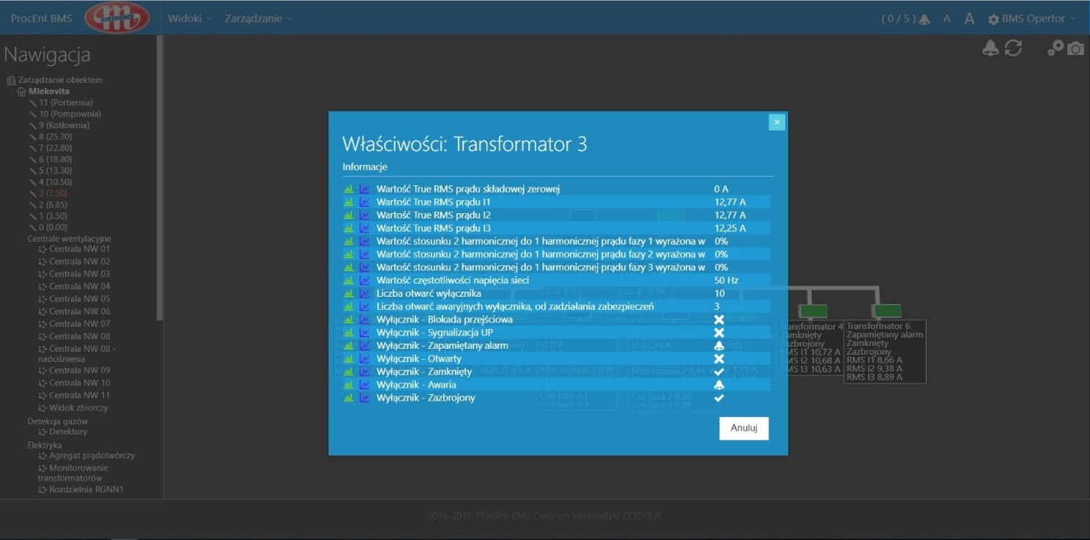This screenshot has width=1090, height=540.
Task: Click ProcEnt BMS brand link
Action: pyautogui.click(x=42, y=18)
